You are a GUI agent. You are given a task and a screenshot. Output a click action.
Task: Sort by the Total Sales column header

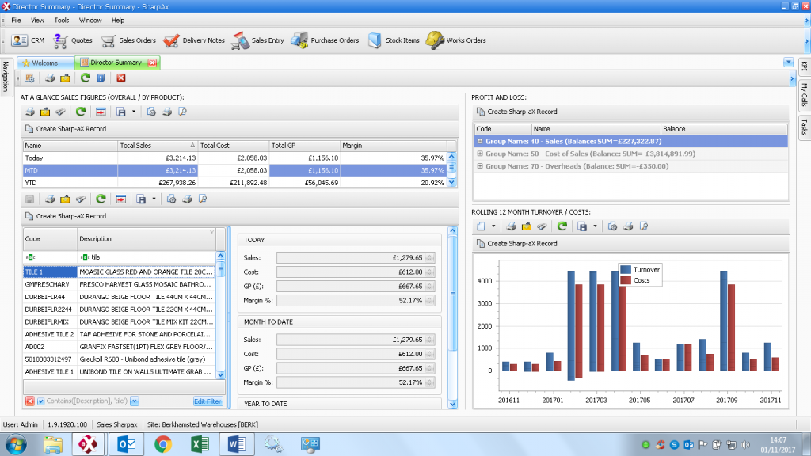point(158,146)
